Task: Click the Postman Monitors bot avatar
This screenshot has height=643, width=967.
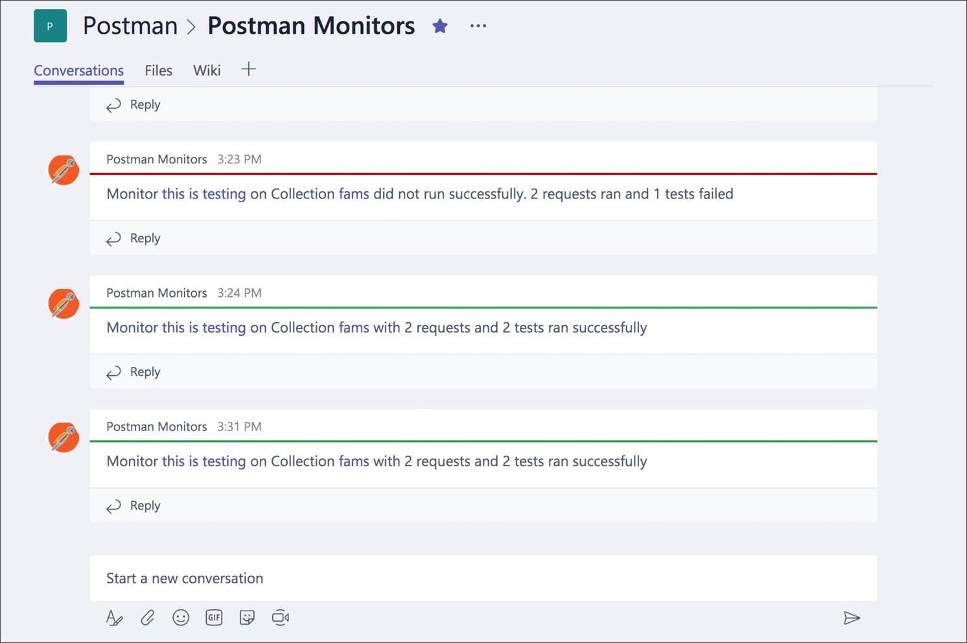Action: point(63,170)
